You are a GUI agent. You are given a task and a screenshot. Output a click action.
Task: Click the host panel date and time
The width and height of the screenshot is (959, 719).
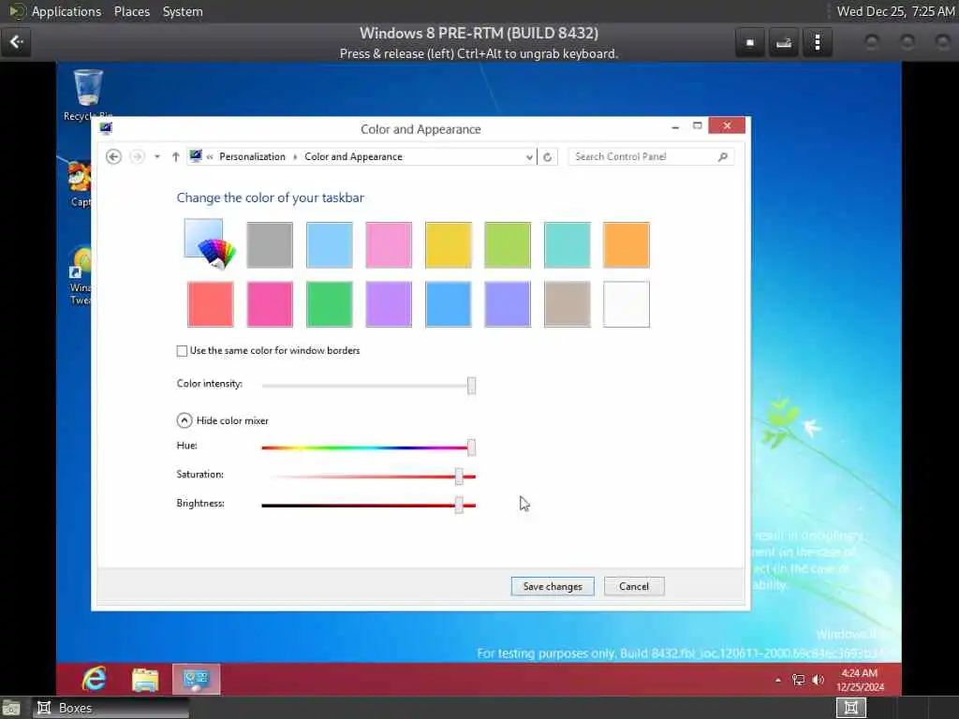[x=895, y=11]
